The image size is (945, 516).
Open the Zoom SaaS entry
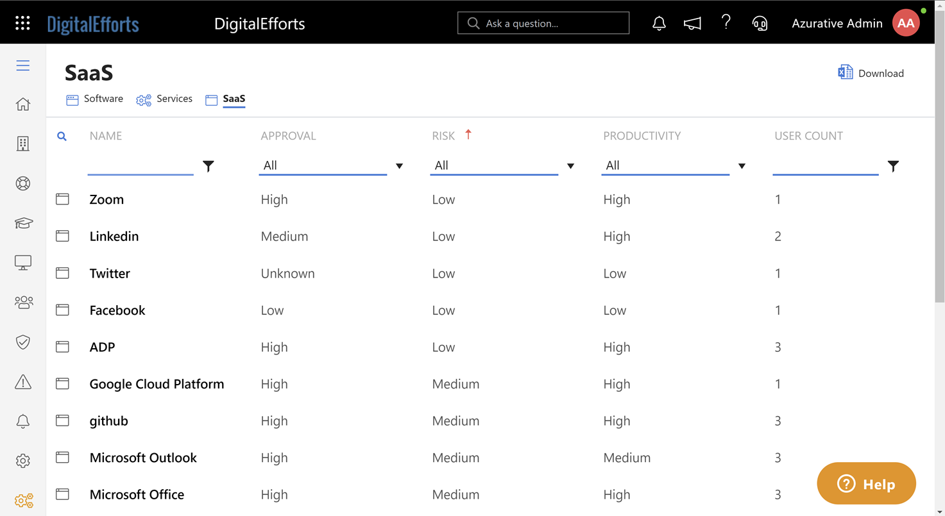[106, 199]
